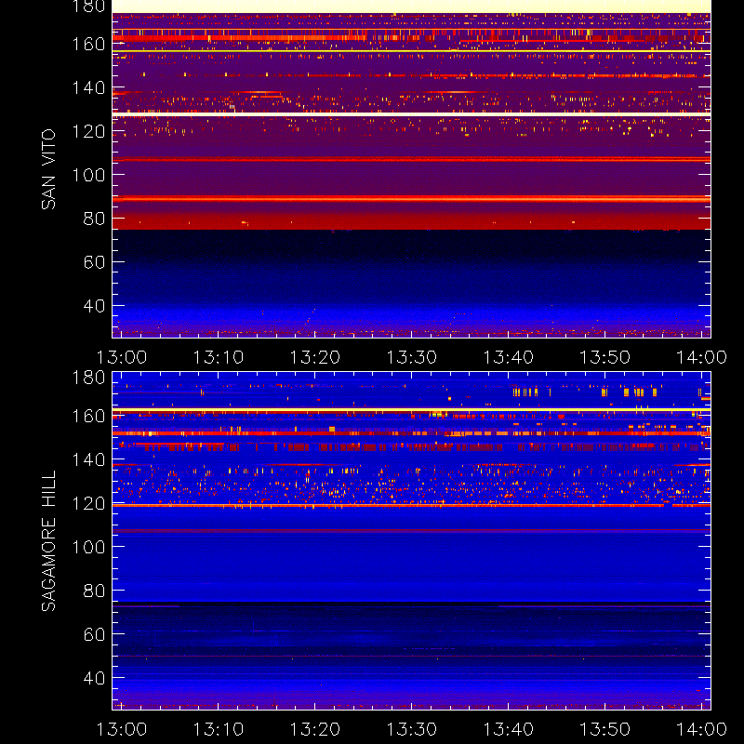Select the 60 tick label on SAGAMORE HILL plot

tap(94, 634)
